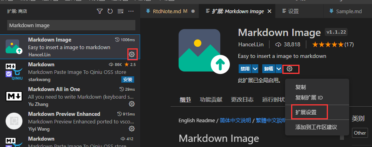Open gear menu for Markdown Preview Enhanced
Image resolution: width=372 pixels, height=147 pixels.
pos(132,129)
